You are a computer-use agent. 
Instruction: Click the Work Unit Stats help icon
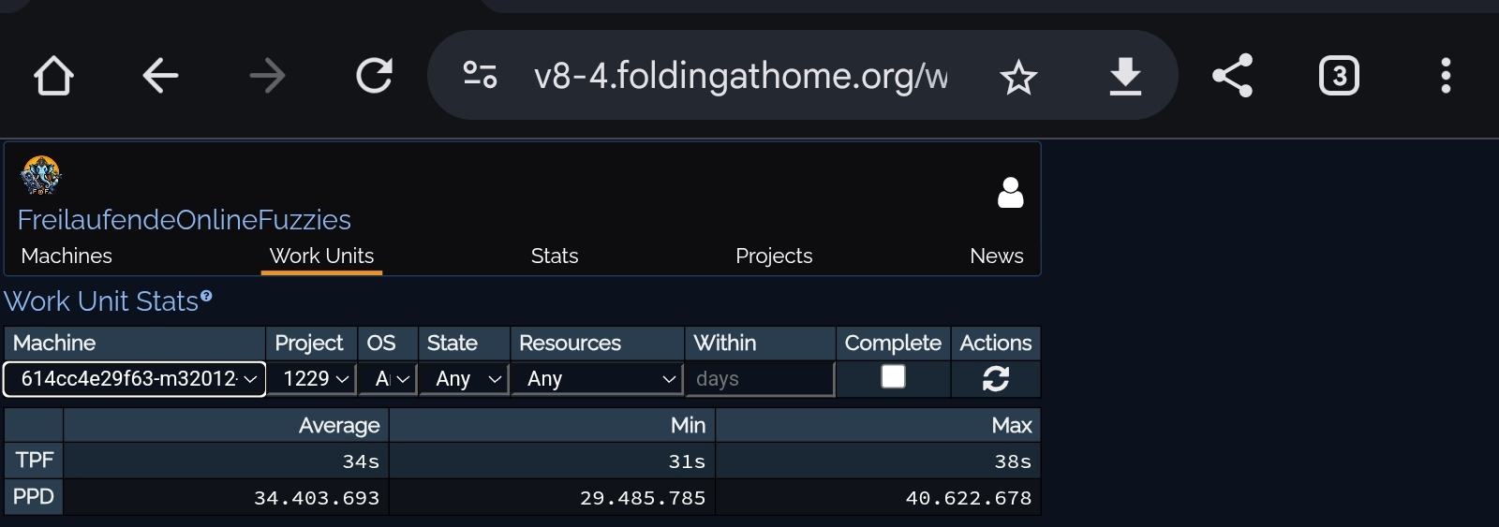click(x=206, y=297)
